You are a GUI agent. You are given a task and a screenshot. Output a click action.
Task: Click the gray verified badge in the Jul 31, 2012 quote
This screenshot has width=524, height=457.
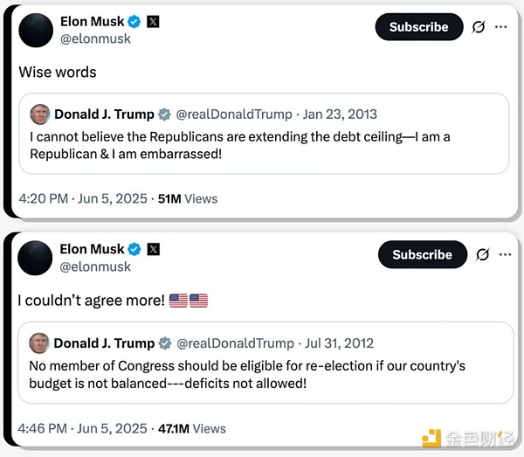tap(163, 343)
